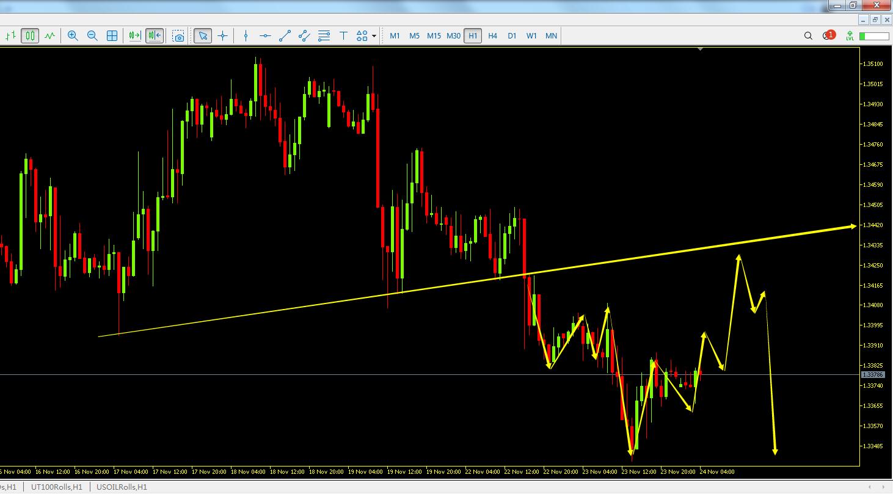
Task: Switch timeframe to M30
Action: click(x=453, y=36)
